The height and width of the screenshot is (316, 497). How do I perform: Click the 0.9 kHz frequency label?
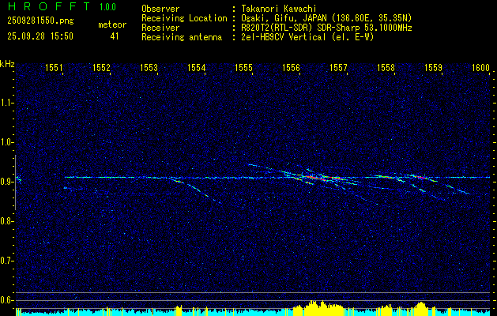pos(6,182)
